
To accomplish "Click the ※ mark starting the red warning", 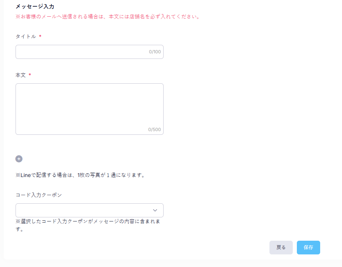I will (18, 17).
